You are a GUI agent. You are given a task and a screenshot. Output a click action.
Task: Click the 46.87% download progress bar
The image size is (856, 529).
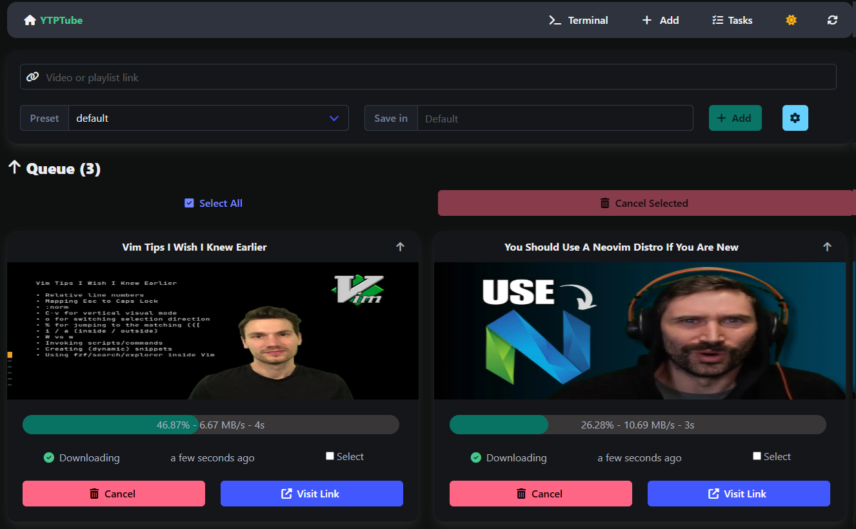211,425
